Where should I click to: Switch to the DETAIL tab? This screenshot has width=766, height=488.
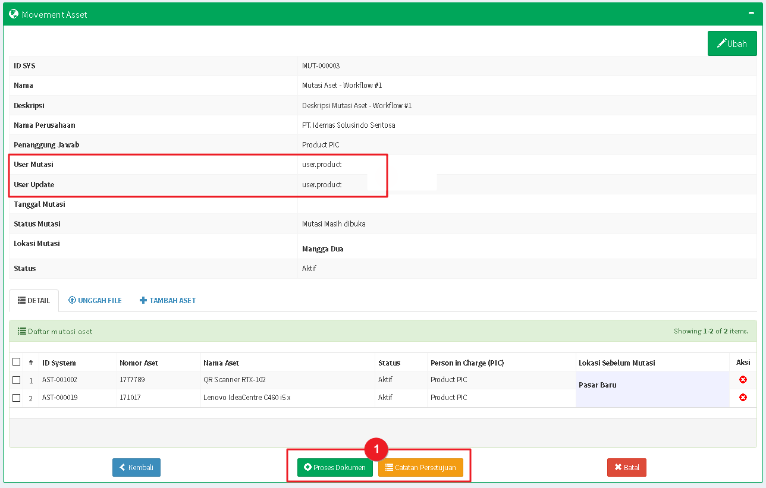click(x=34, y=301)
